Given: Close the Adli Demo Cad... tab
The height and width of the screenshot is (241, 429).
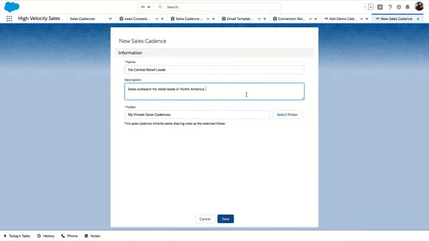Looking at the screenshot, I should coord(367,19).
